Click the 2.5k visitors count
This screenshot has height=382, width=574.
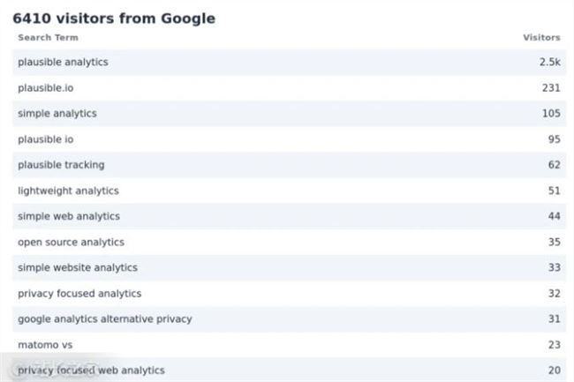coord(549,62)
